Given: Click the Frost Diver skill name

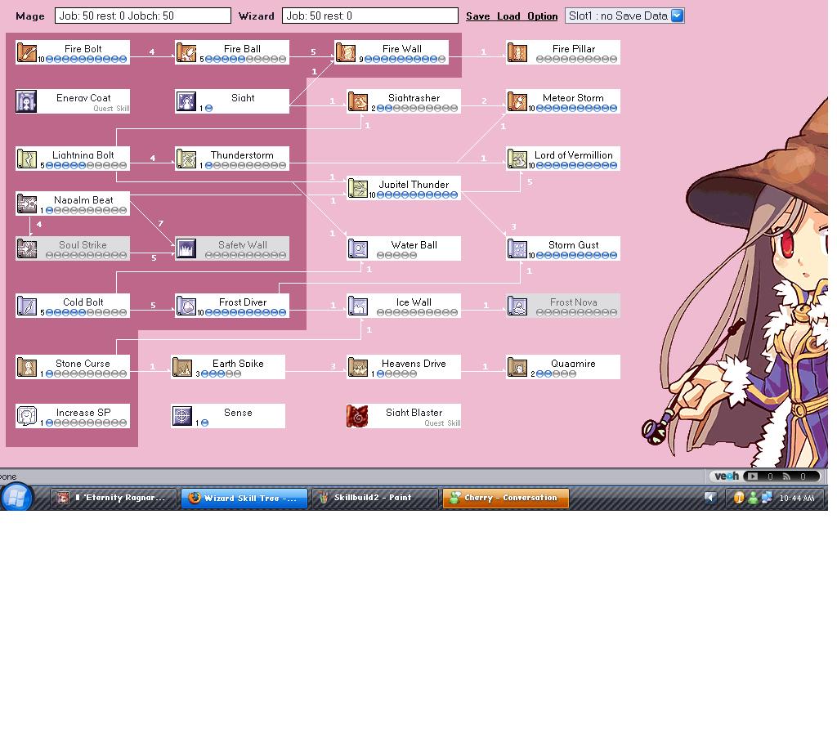Looking at the screenshot, I should (x=242, y=302).
